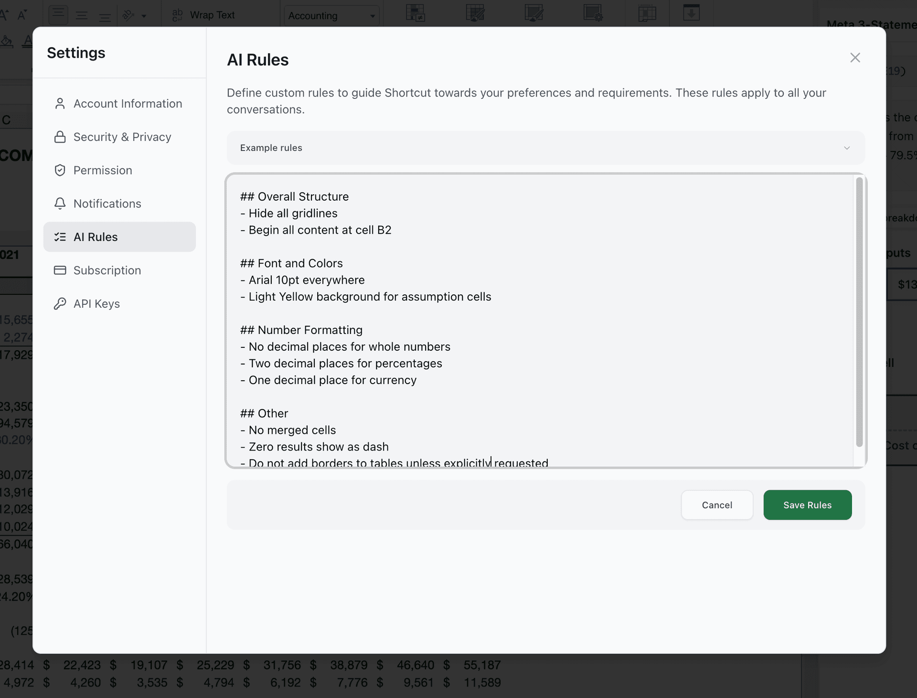
Task: Open Notifications using the bell icon
Action: [60, 204]
